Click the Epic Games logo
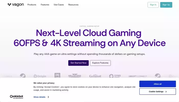The width and height of the screenshot is (179, 102). (x=57, y=75)
